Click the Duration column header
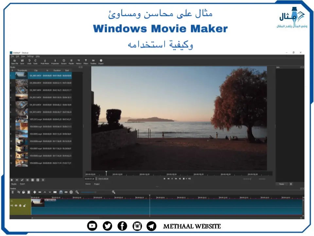The height and width of the screenshot is (236, 314). coord(57,70)
